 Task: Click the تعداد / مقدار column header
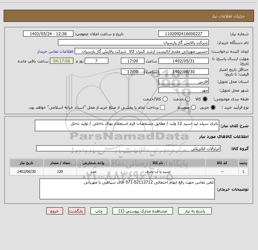pyautogui.click(x=60, y=163)
